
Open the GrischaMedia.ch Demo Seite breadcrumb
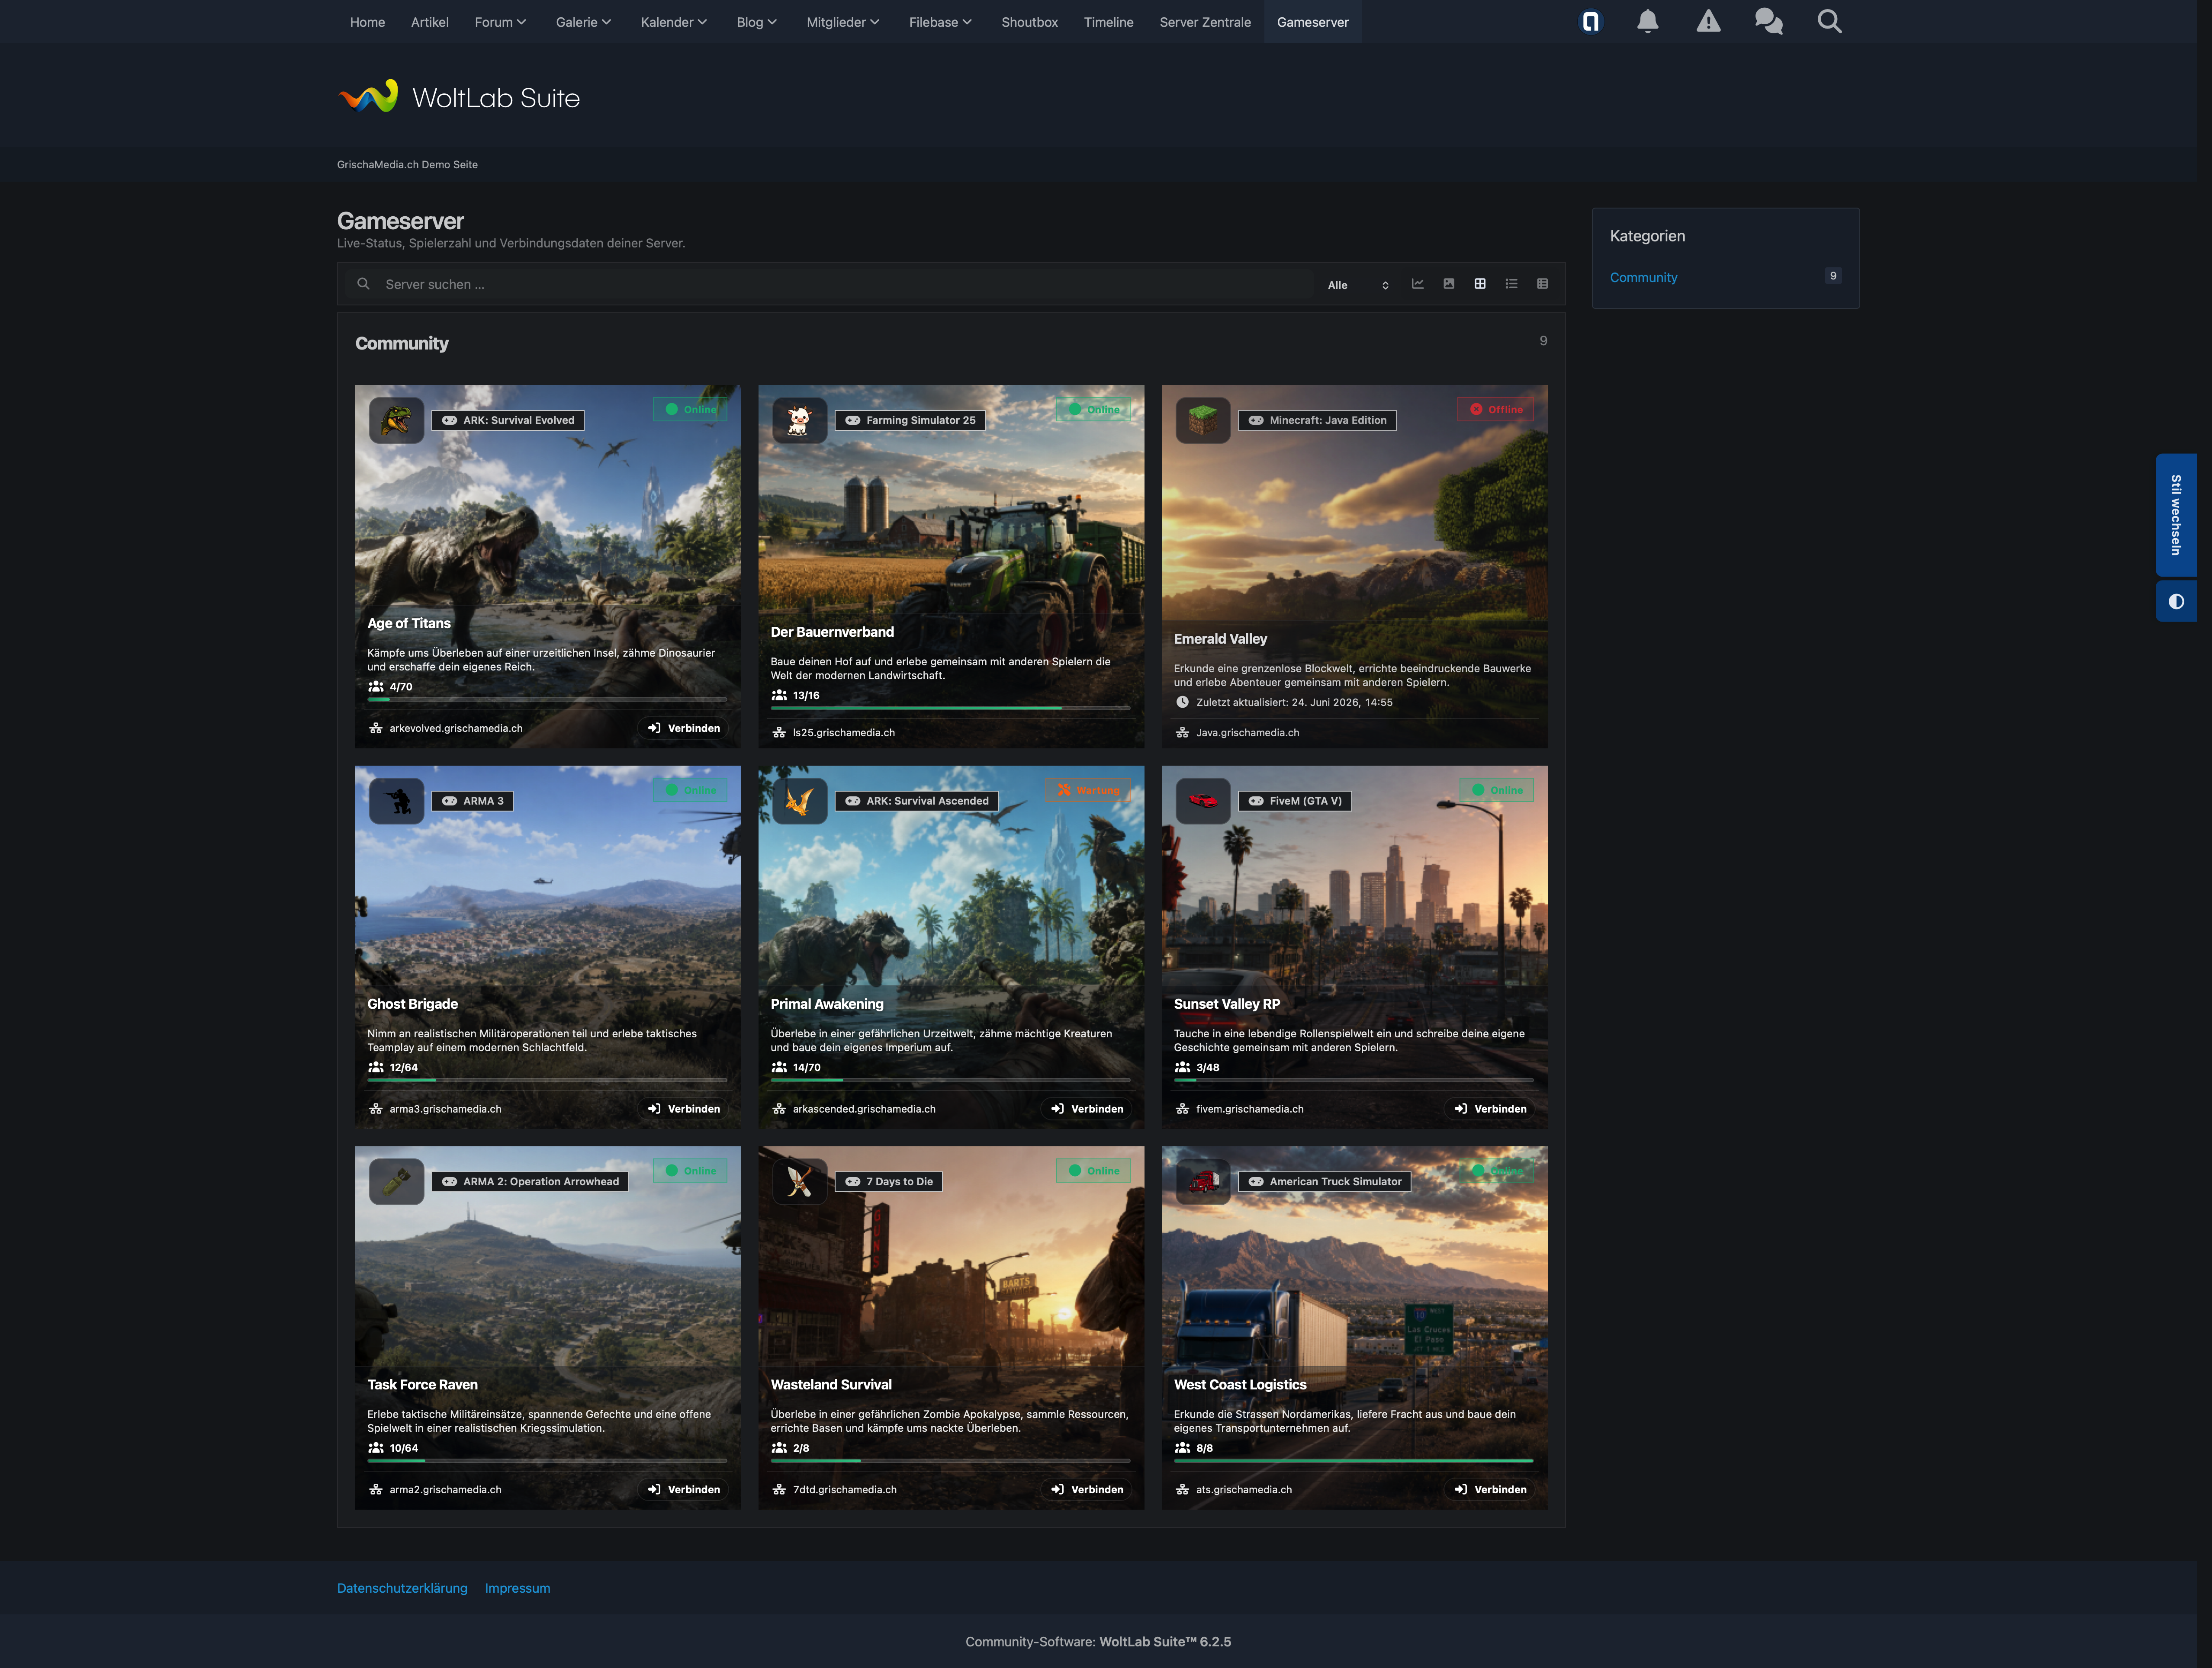407,165
